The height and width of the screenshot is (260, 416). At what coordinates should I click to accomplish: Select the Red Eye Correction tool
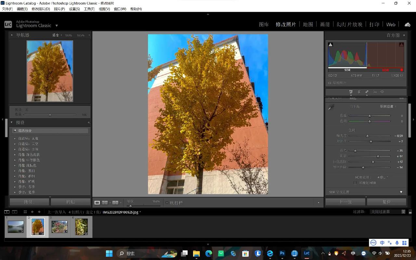pyautogui.click(x=375, y=92)
